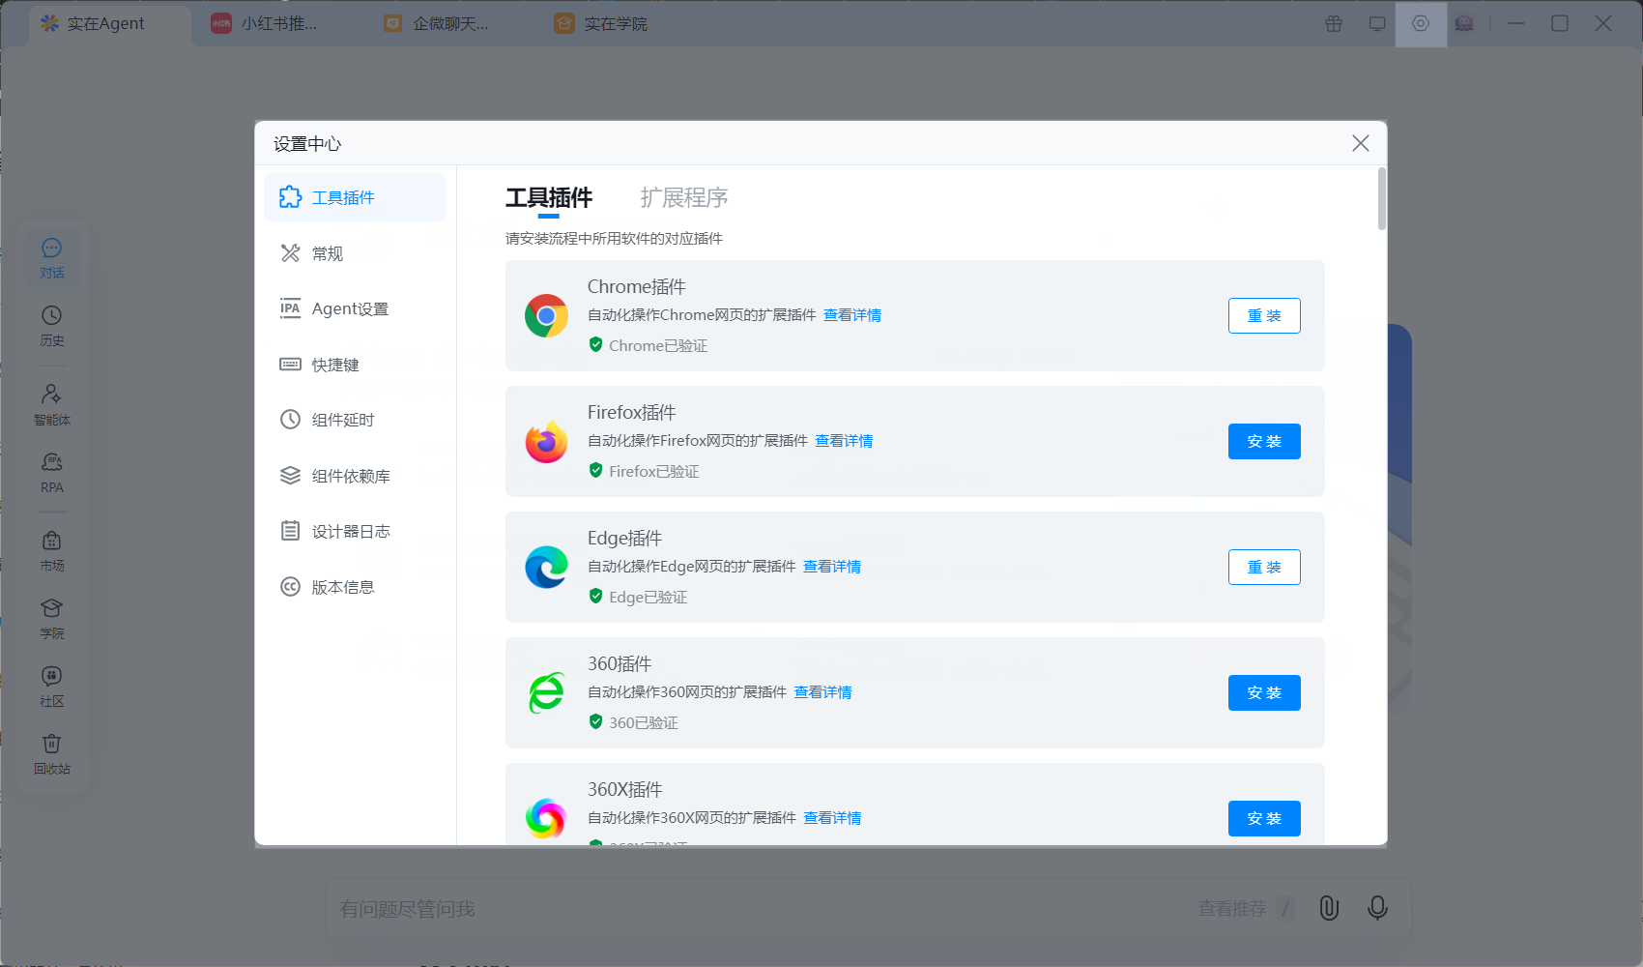This screenshot has width=1643, height=967.
Task: Reinstall the Edge plugin with 重装
Action: (x=1264, y=567)
